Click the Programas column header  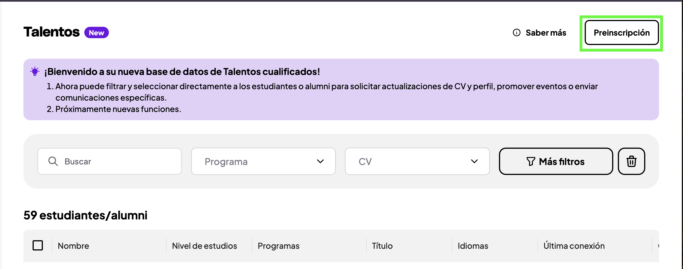click(278, 246)
